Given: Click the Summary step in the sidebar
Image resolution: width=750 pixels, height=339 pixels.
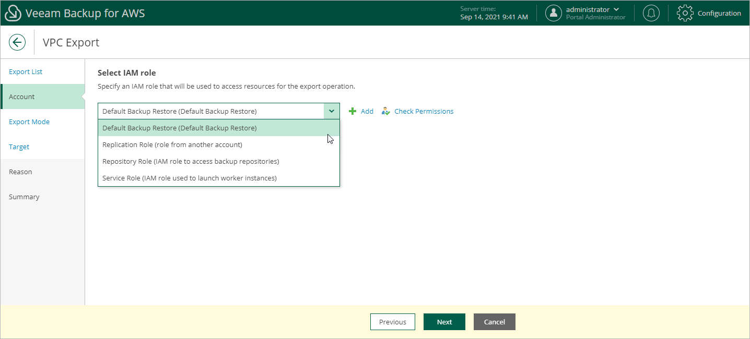Looking at the screenshot, I should coord(24,197).
